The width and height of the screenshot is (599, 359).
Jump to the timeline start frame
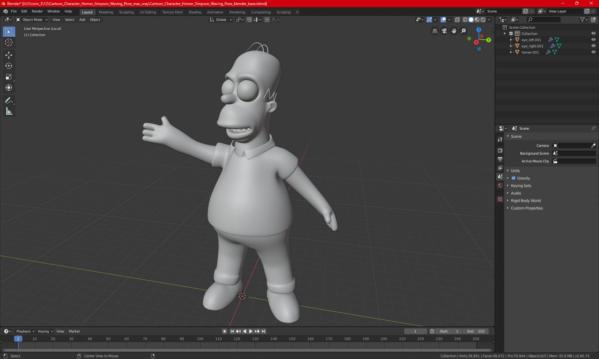tap(232, 331)
